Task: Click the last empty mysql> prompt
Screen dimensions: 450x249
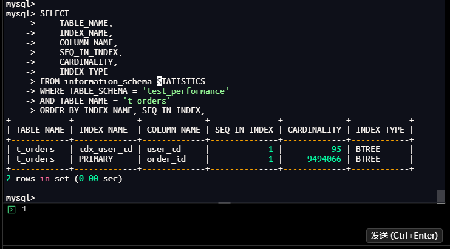Action: pyautogui.click(x=21, y=198)
